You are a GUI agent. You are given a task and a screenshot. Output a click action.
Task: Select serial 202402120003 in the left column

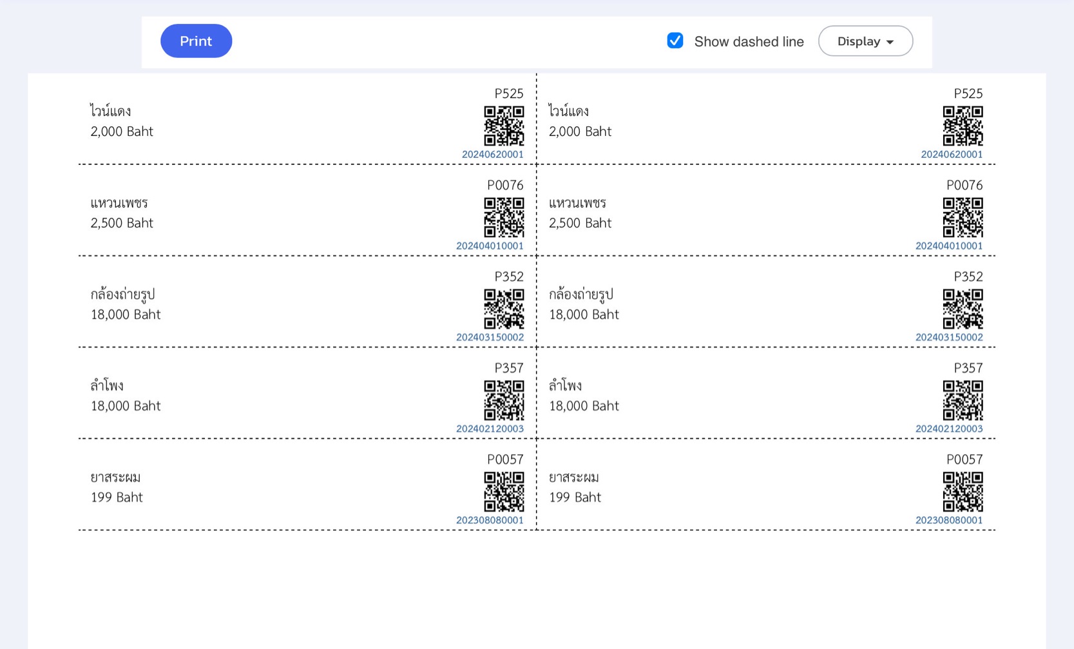(x=490, y=429)
